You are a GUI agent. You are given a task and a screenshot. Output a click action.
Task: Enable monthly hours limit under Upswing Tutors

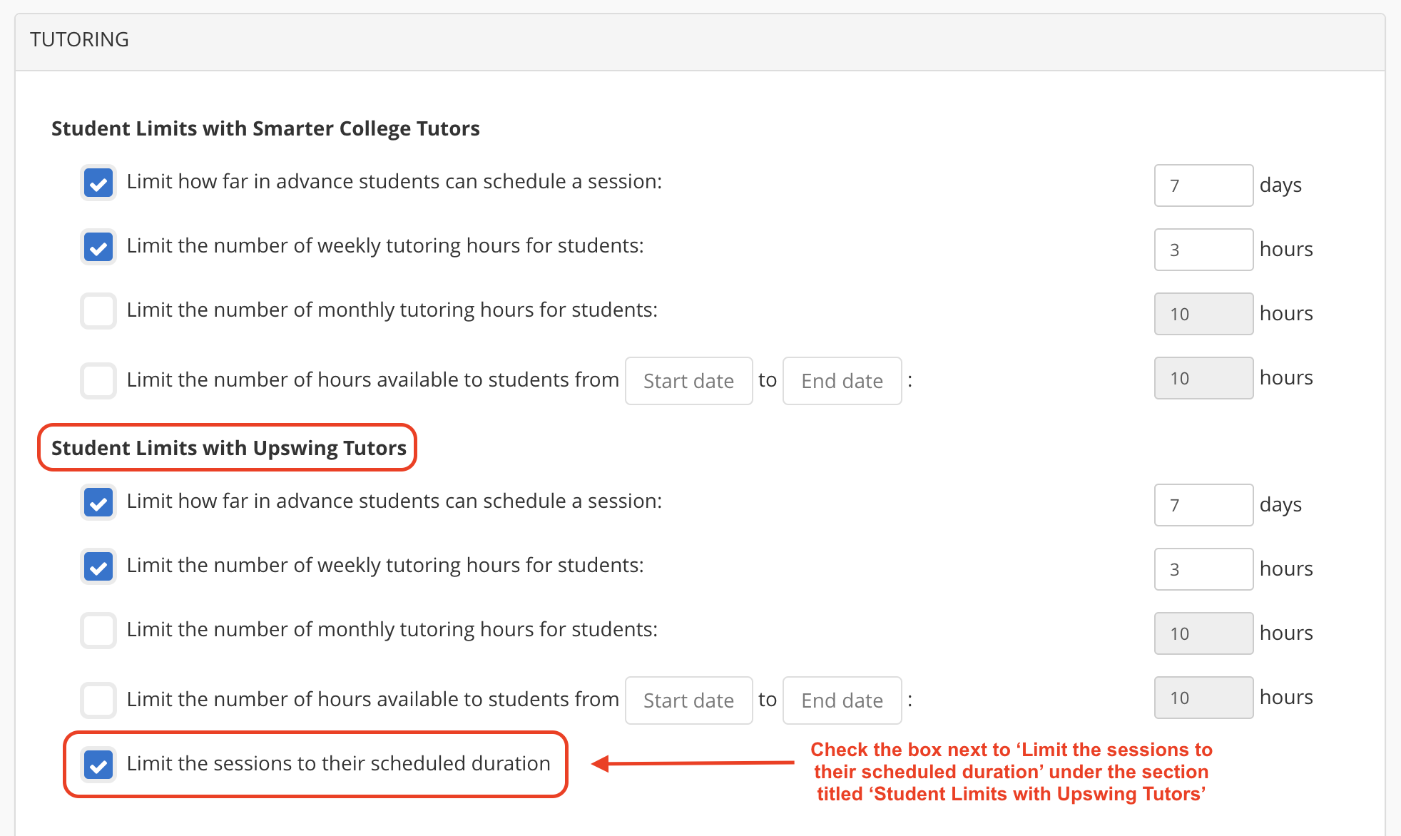point(98,631)
